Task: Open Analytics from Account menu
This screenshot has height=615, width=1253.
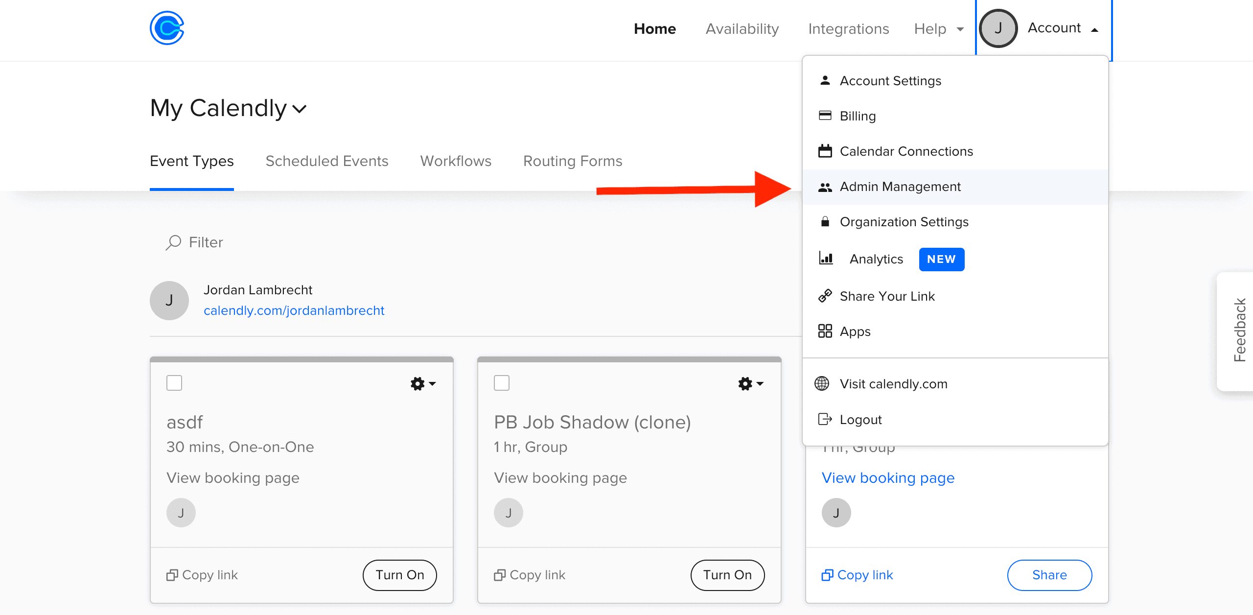Action: pyautogui.click(x=955, y=259)
